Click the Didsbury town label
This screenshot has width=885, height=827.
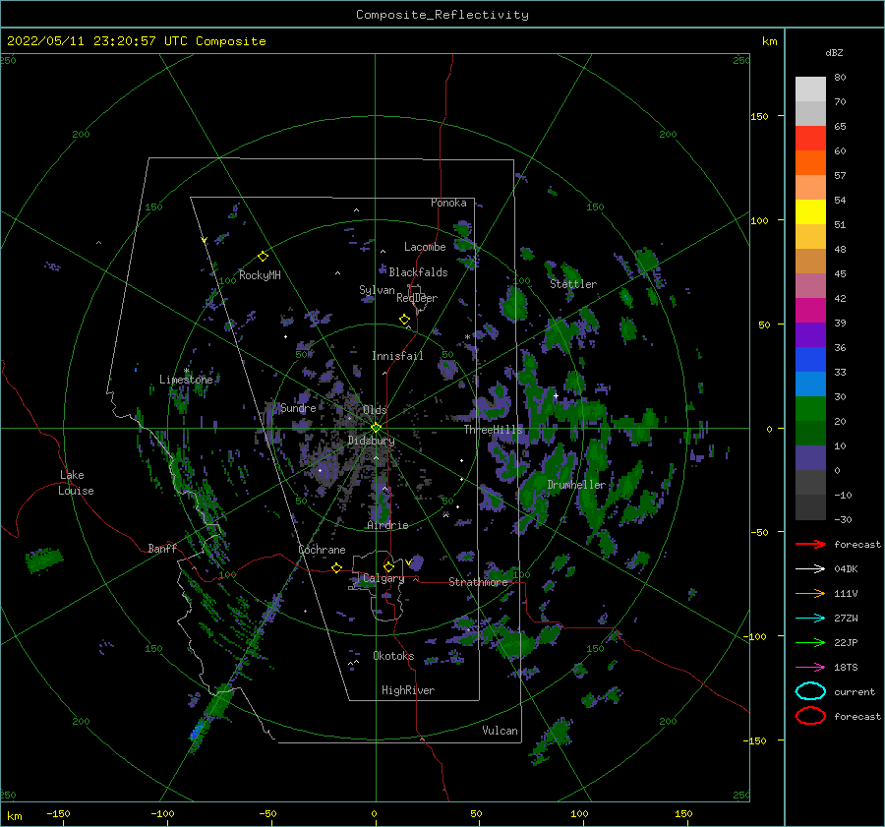coord(372,441)
